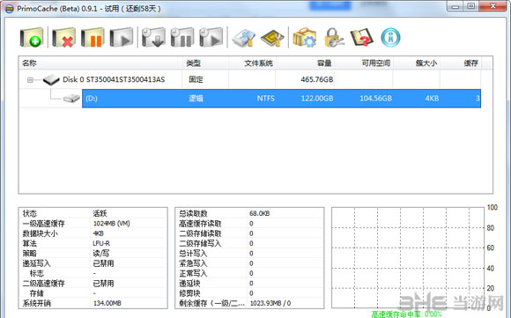Click the 二级高速缓存 已禁用 row

[x=93, y=283]
